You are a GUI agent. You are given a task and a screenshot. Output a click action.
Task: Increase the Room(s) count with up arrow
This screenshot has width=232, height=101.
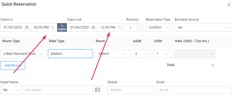(140, 25)
